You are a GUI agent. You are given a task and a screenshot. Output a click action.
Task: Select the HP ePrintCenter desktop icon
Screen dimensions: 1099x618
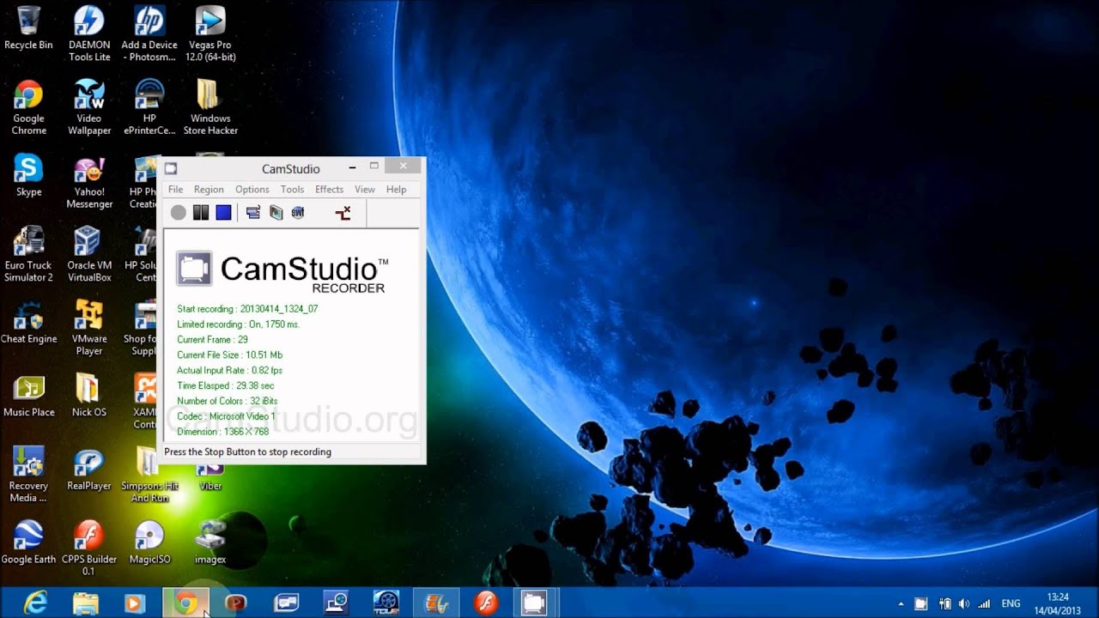click(149, 106)
